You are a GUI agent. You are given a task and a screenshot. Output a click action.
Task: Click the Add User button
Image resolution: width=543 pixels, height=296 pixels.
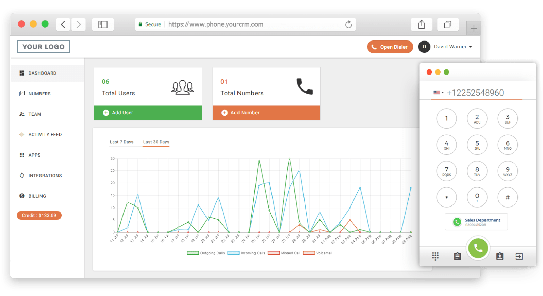pyautogui.click(x=148, y=113)
